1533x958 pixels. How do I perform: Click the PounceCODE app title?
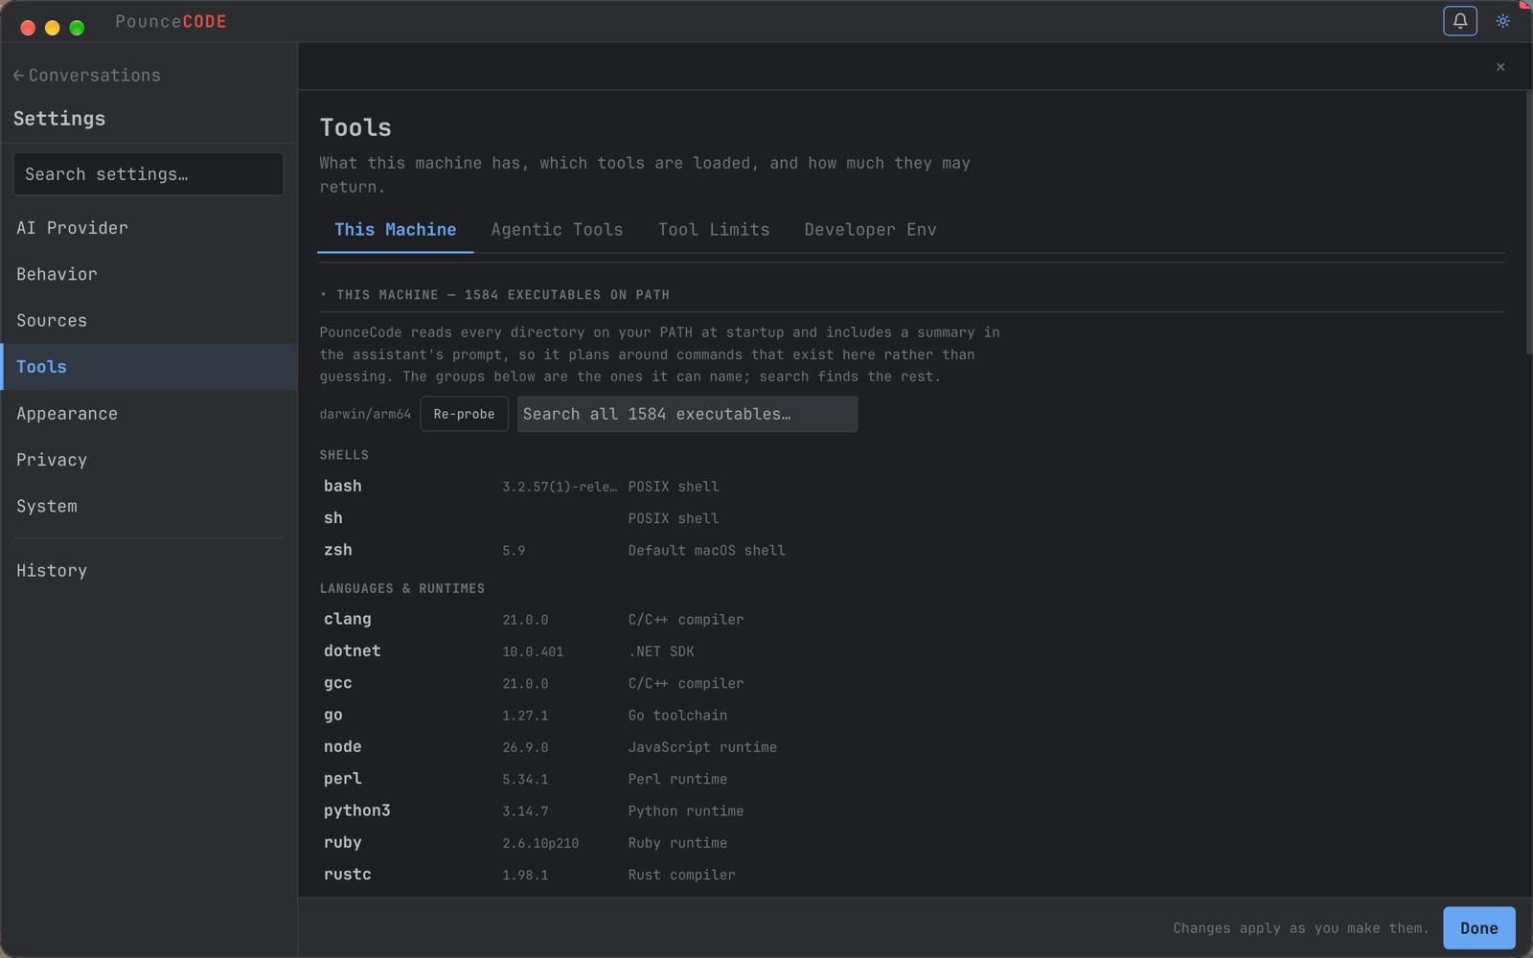(x=171, y=22)
